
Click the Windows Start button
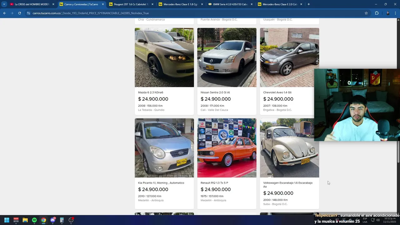[7, 220]
